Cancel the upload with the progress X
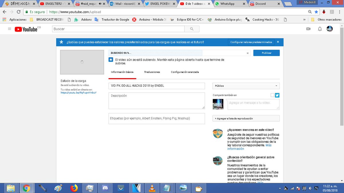The width and height of the screenshot is (344, 193). (248, 53)
